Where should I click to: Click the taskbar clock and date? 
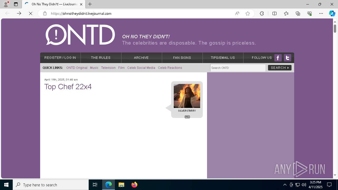(316, 185)
